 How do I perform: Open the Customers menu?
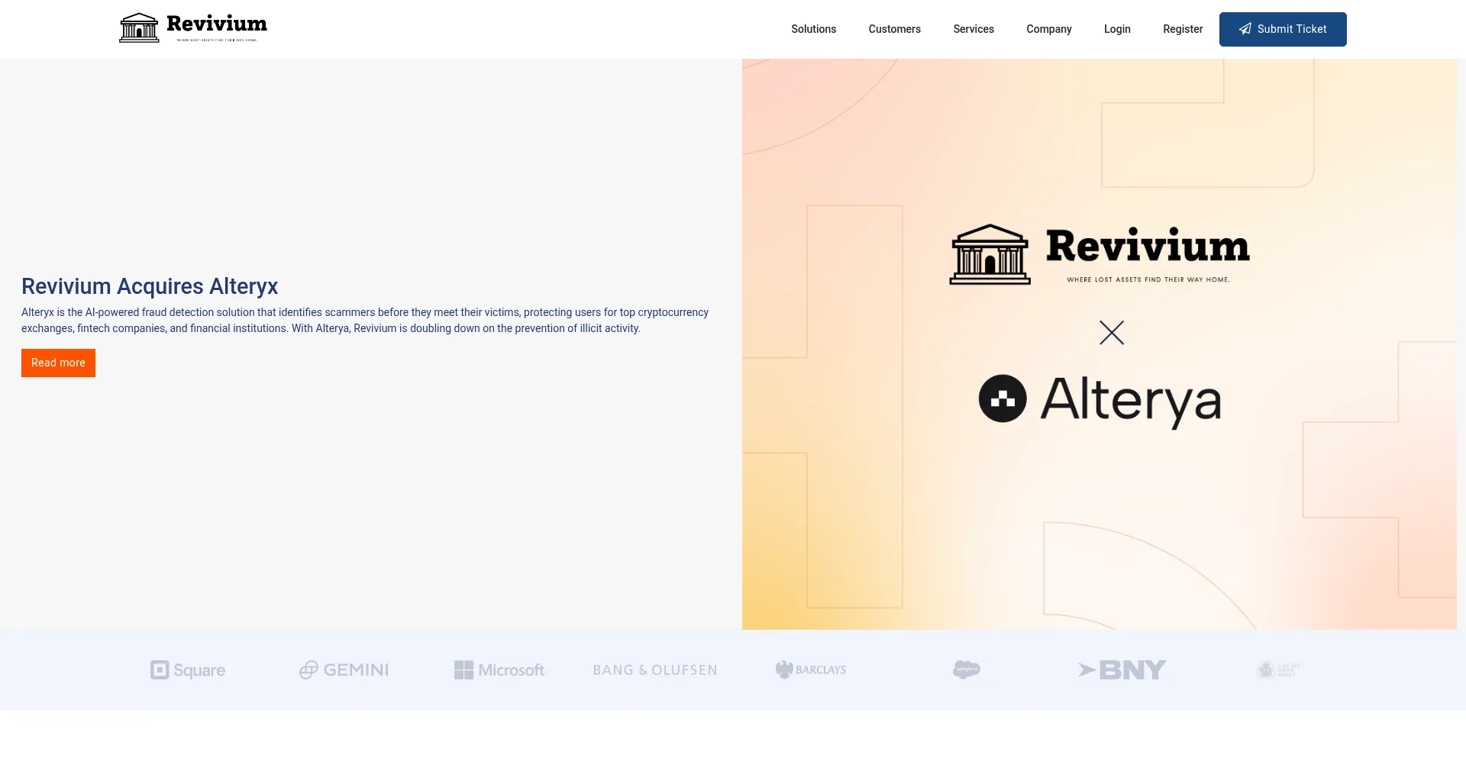point(894,29)
